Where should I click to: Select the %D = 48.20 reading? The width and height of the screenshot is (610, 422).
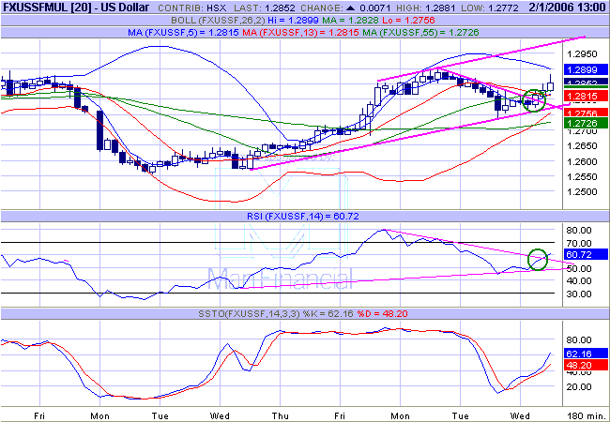point(382,313)
